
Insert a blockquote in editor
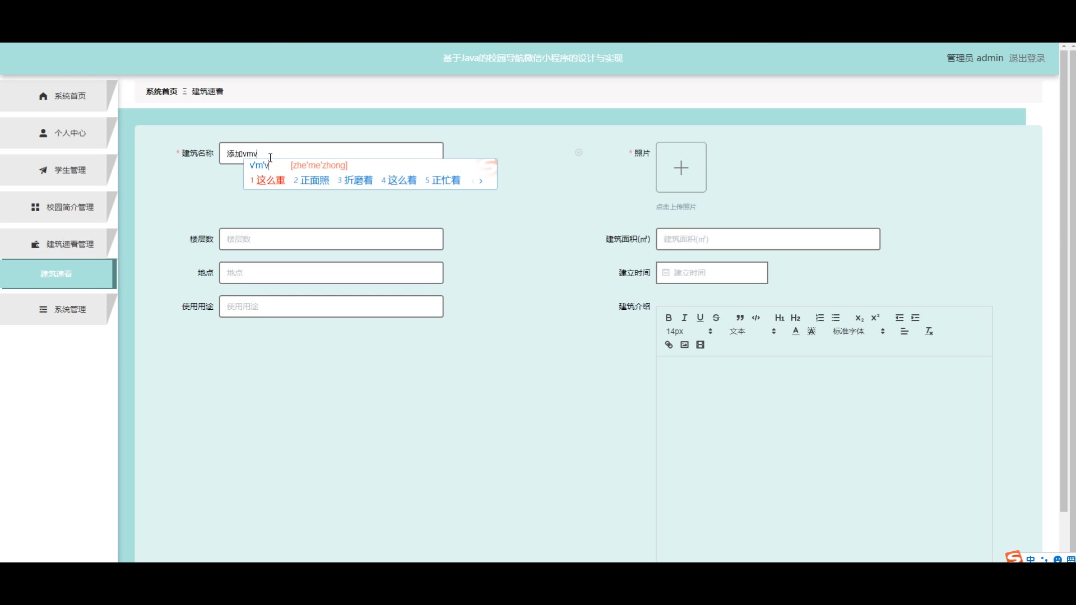click(x=740, y=318)
